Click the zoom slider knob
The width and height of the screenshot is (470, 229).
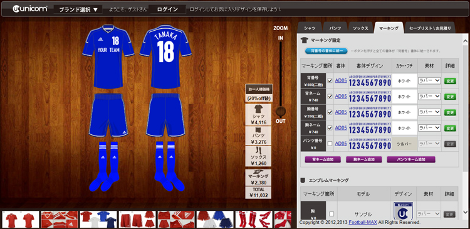(x=281, y=112)
